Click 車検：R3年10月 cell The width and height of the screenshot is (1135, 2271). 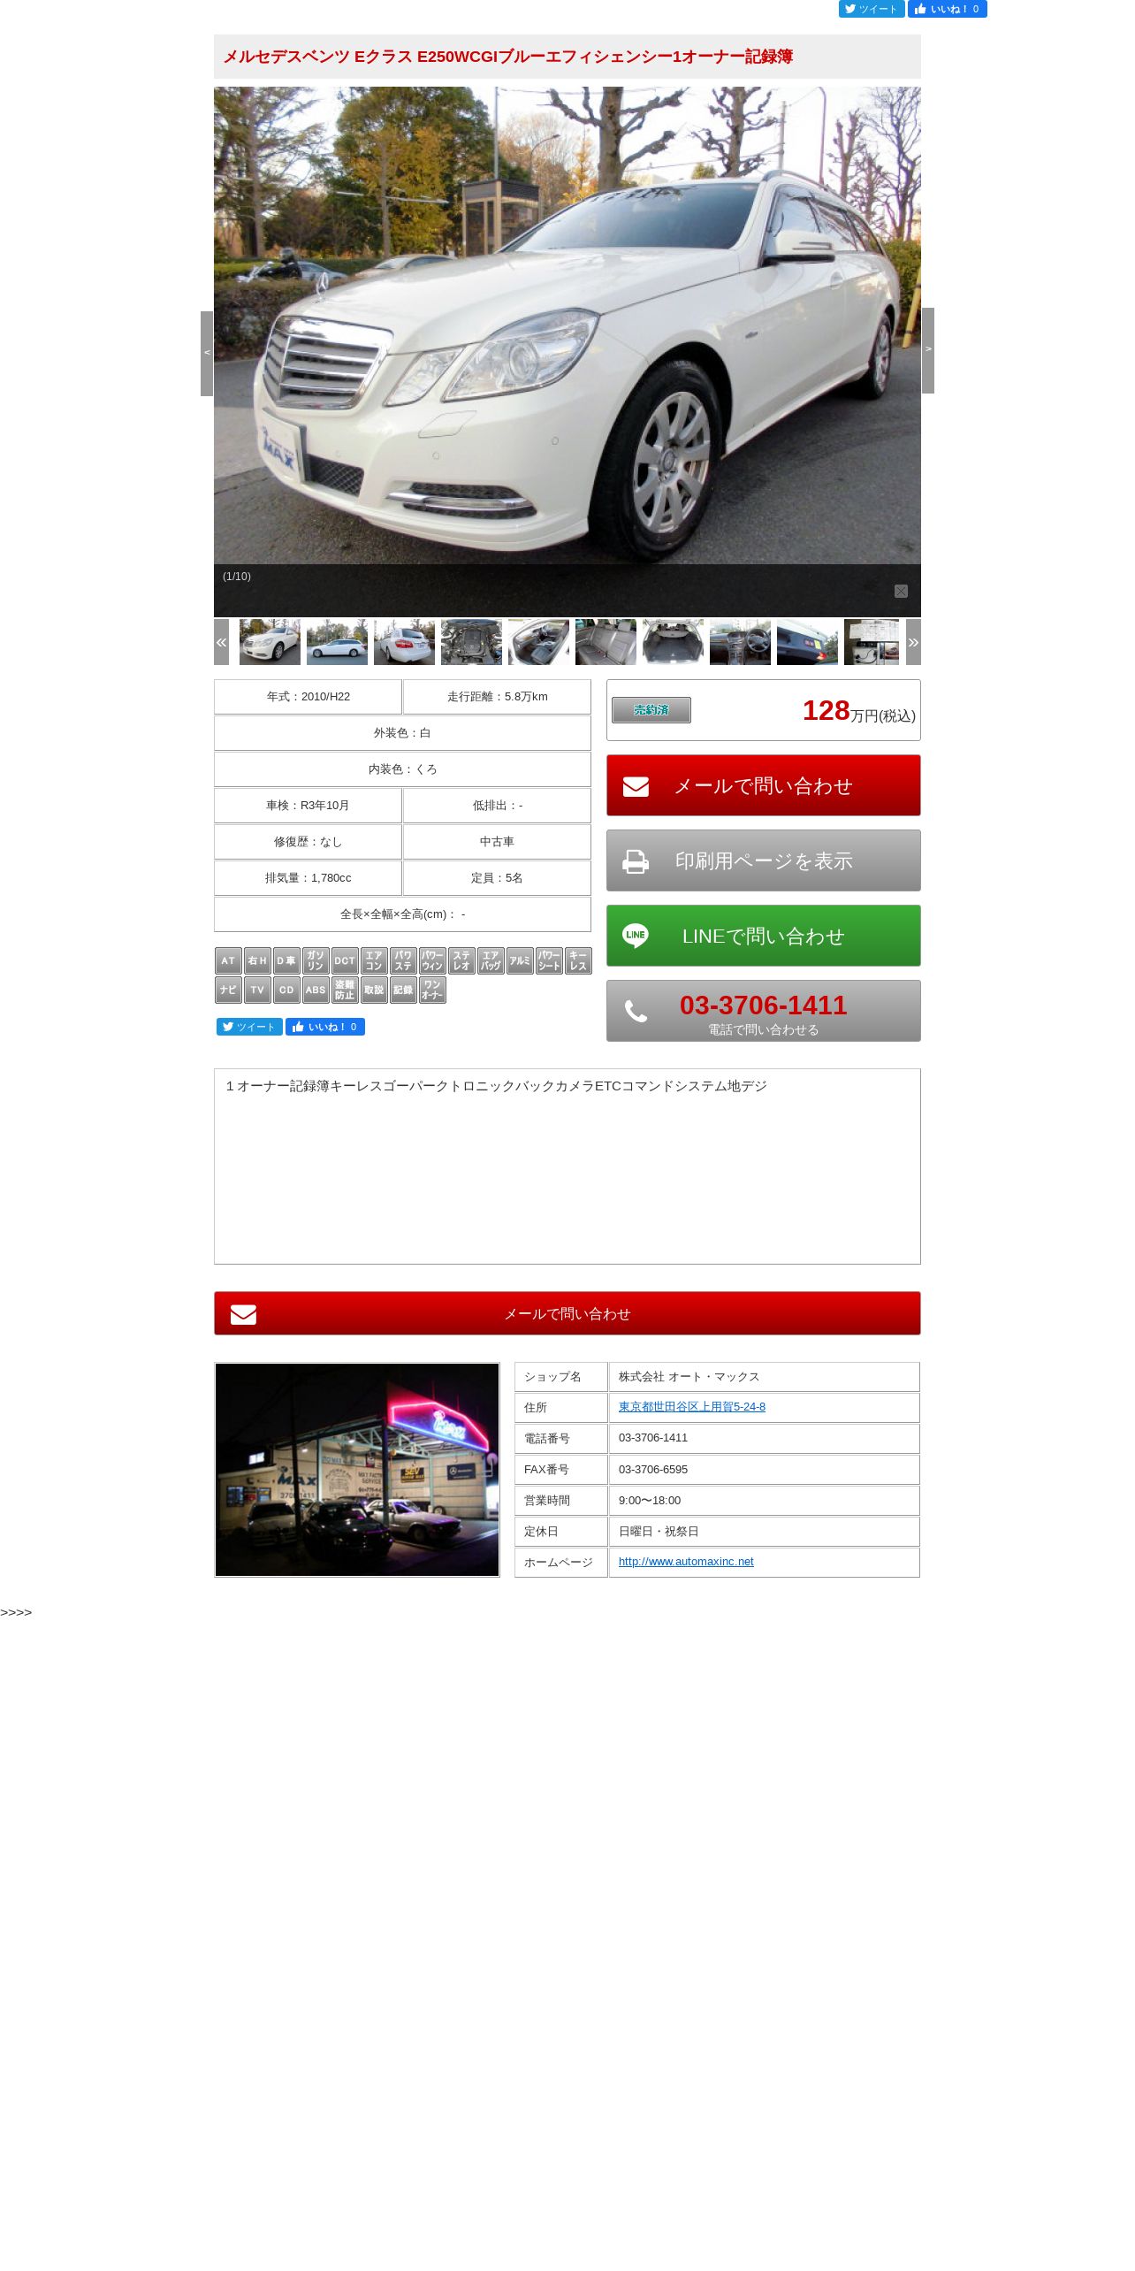tap(308, 806)
